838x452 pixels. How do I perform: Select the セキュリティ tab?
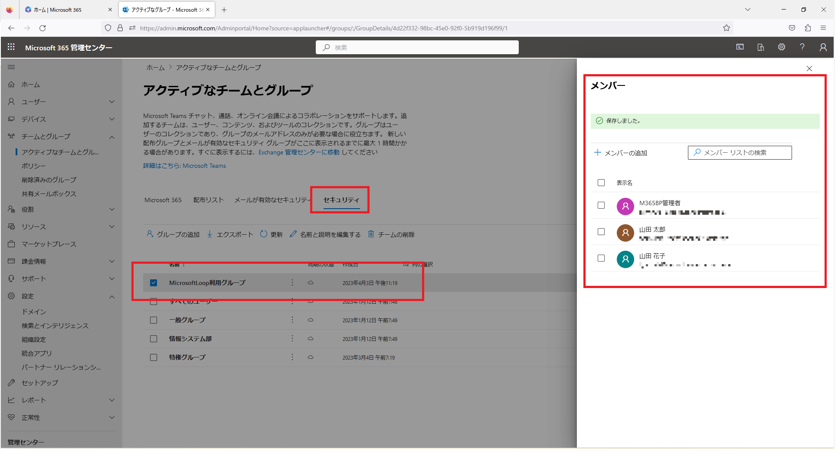pyautogui.click(x=341, y=200)
